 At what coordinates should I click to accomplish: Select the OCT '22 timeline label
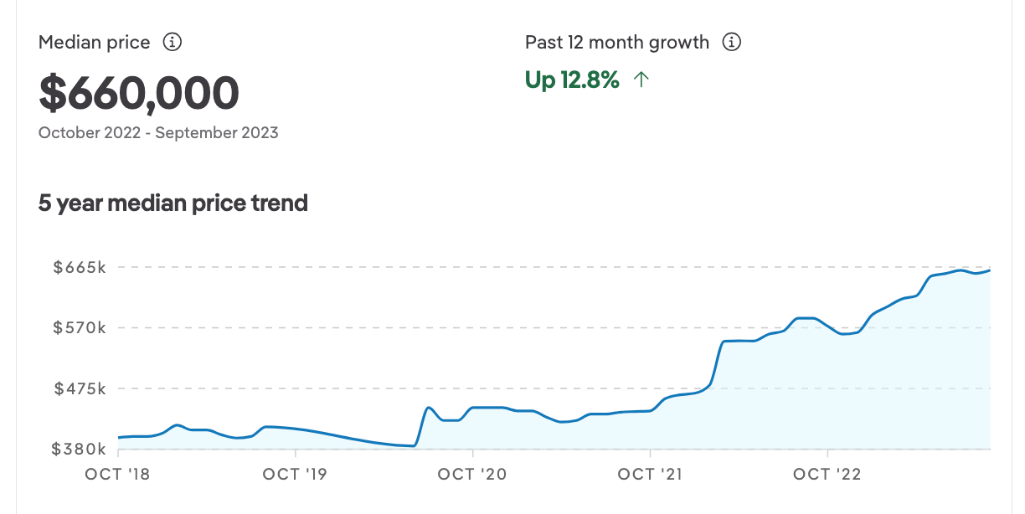(x=827, y=475)
